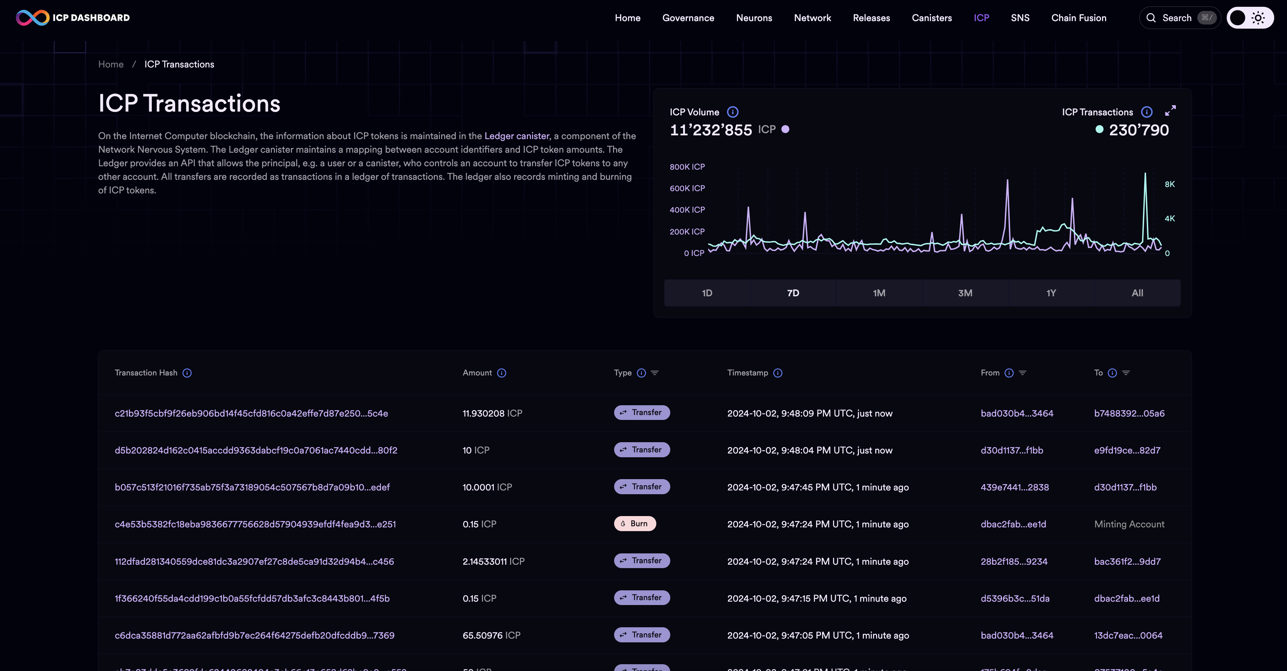Open the Type column filter

[x=654, y=373]
